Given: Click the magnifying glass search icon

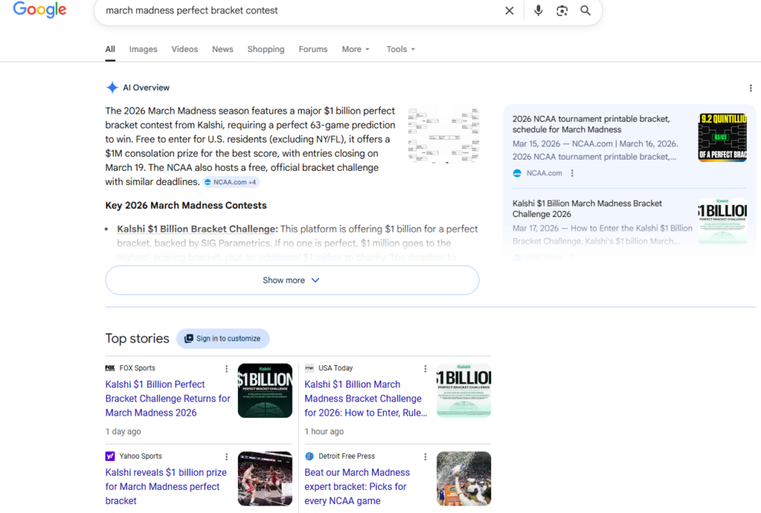Looking at the screenshot, I should pos(586,10).
